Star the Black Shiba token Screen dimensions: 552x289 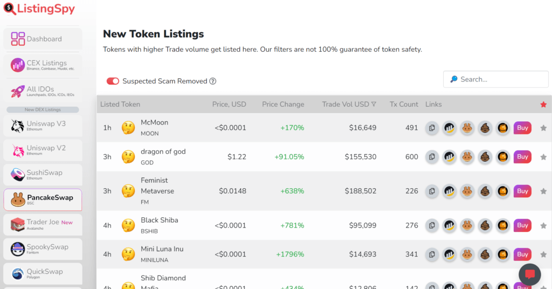click(x=543, y=225)
